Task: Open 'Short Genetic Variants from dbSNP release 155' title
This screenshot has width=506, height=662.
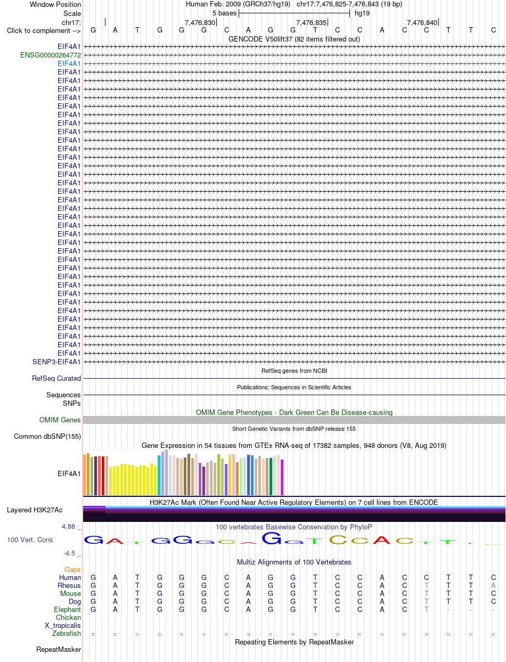Action: click(294, 429)
